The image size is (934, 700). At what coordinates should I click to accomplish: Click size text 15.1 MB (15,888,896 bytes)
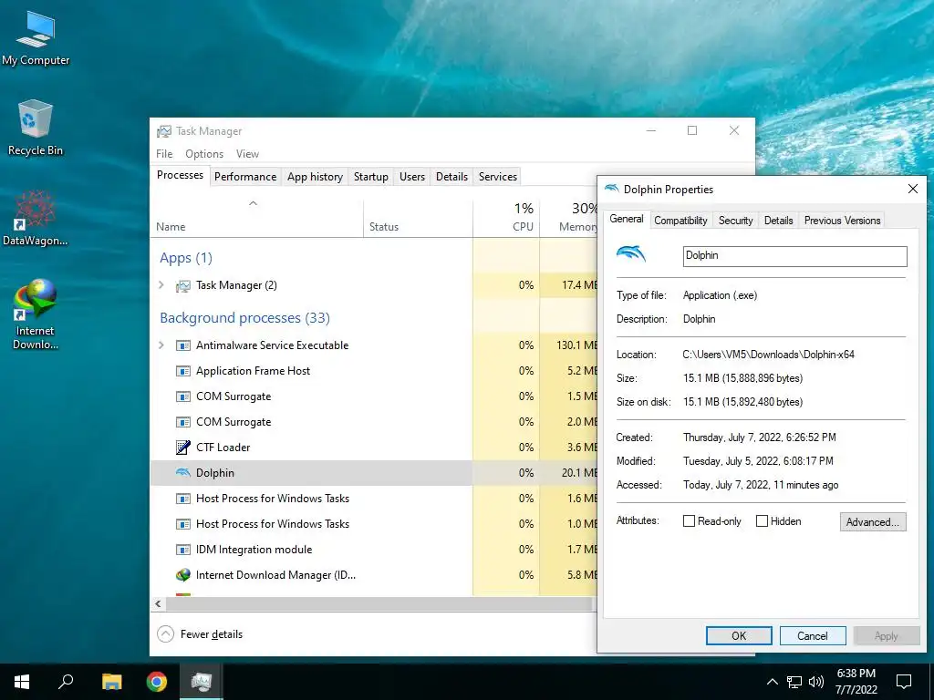click(742, 378)
